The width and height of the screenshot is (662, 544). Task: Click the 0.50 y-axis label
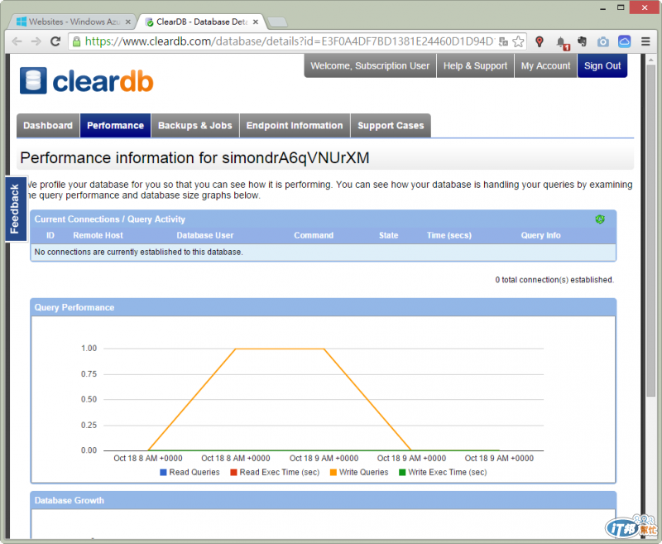[x=89, y=400]
